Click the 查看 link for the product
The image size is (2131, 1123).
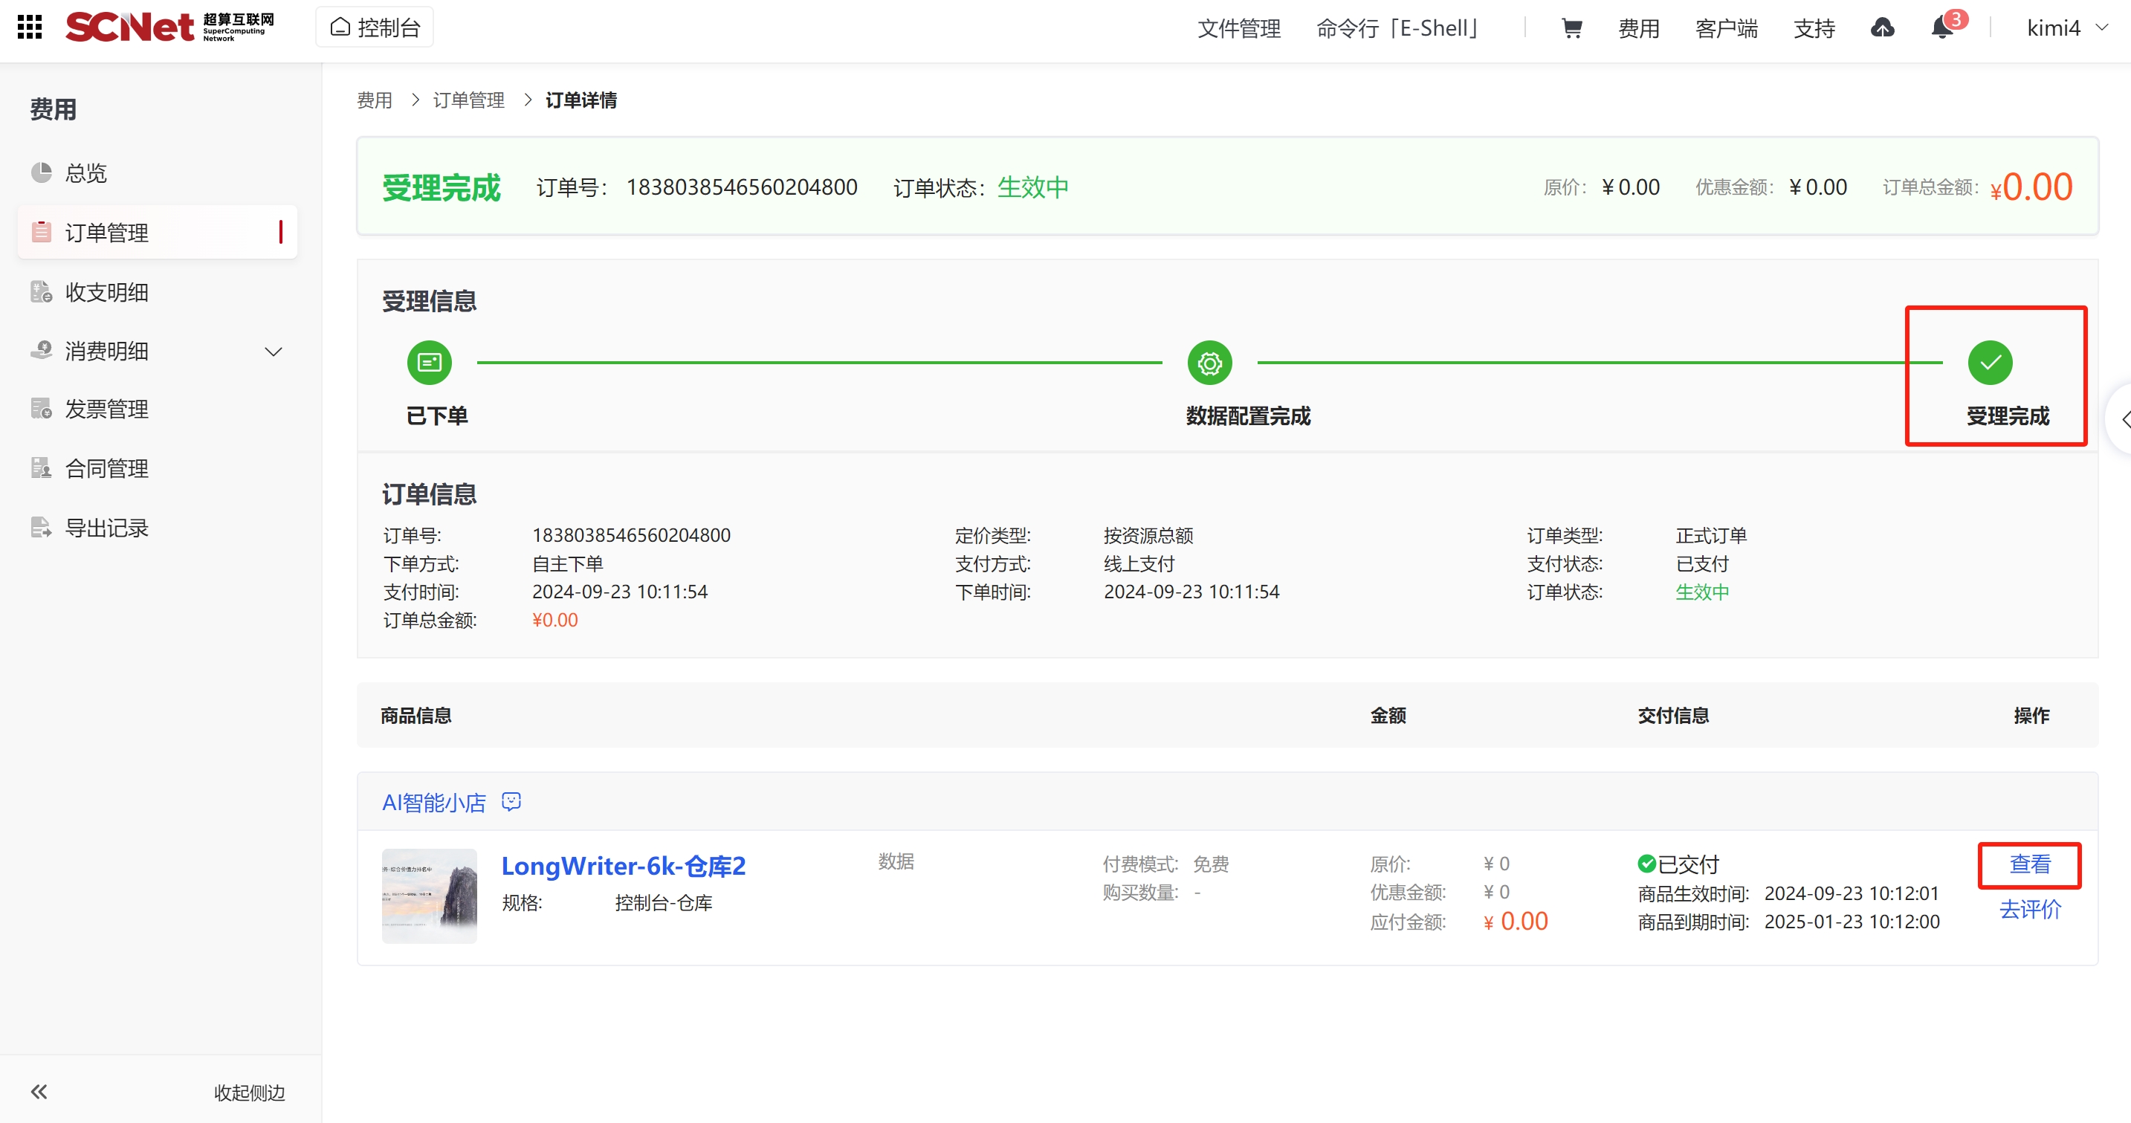click(x=2029, y=864)
